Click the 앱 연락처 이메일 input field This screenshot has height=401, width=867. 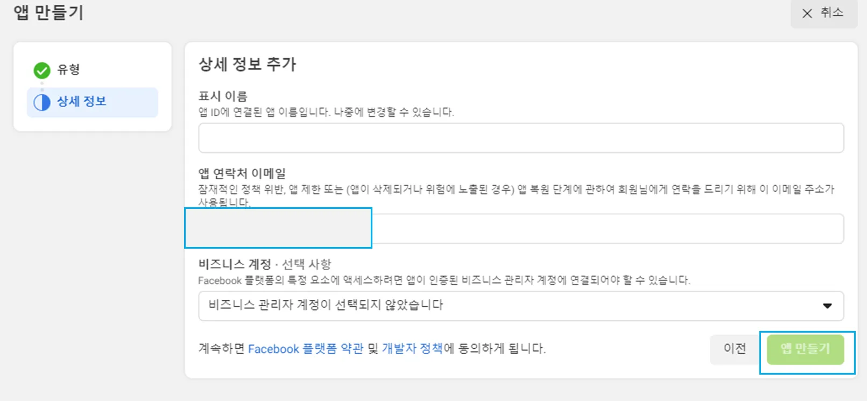tap(607, 229)
